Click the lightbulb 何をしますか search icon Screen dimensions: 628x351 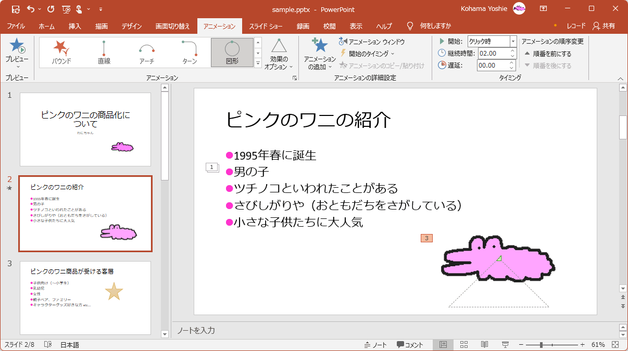(x=410, y=25)
